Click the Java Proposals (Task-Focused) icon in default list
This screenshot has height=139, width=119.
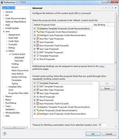click(x=38, y=46)
